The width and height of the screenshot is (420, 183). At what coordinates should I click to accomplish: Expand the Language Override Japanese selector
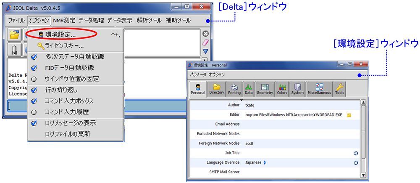pyautogui.click(x=265, y=162)
